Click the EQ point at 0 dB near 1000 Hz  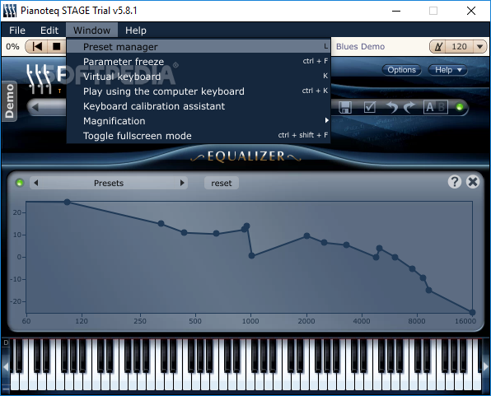(251, 256)
